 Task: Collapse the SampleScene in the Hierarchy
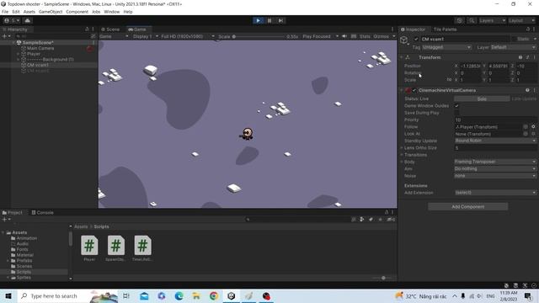[x=13, y=43]
